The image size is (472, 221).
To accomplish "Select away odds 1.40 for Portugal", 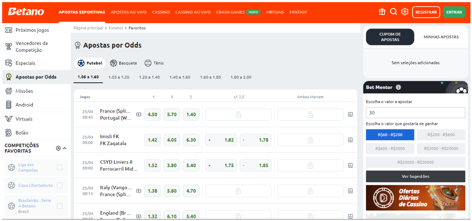I will tap(191, 114).
